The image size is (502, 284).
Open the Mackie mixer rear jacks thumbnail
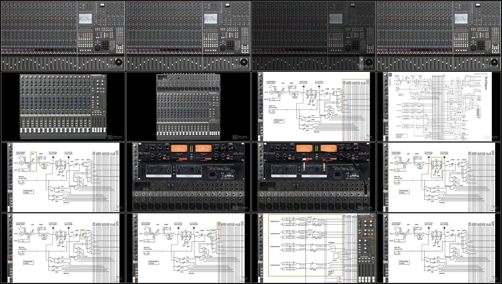pyautogui.click(x=188, y=107)
